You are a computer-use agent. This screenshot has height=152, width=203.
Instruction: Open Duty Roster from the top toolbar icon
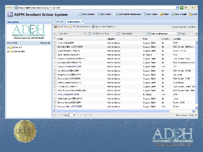[x=80, y=14]
